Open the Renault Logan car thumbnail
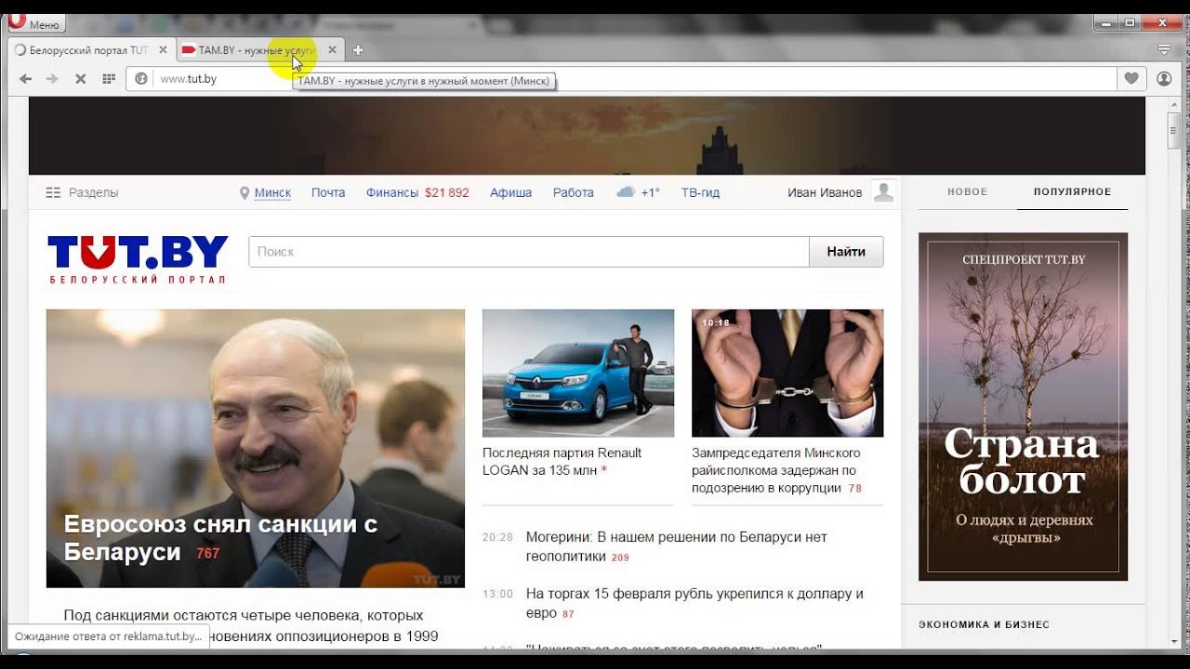 pyautogui.click(x=578, y=373)
